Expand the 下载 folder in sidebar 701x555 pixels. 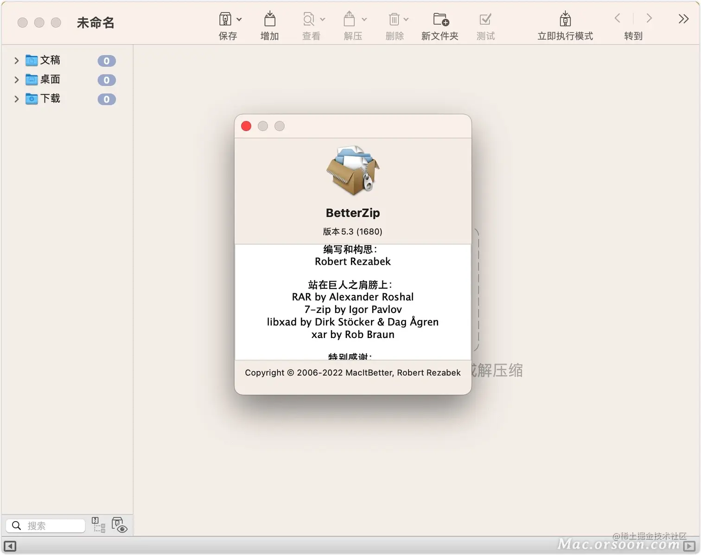pyautogui.click(x=16, y=99)
